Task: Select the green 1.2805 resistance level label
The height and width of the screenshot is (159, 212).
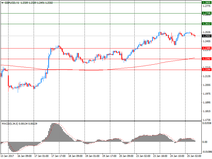Action: coord(207,3)
